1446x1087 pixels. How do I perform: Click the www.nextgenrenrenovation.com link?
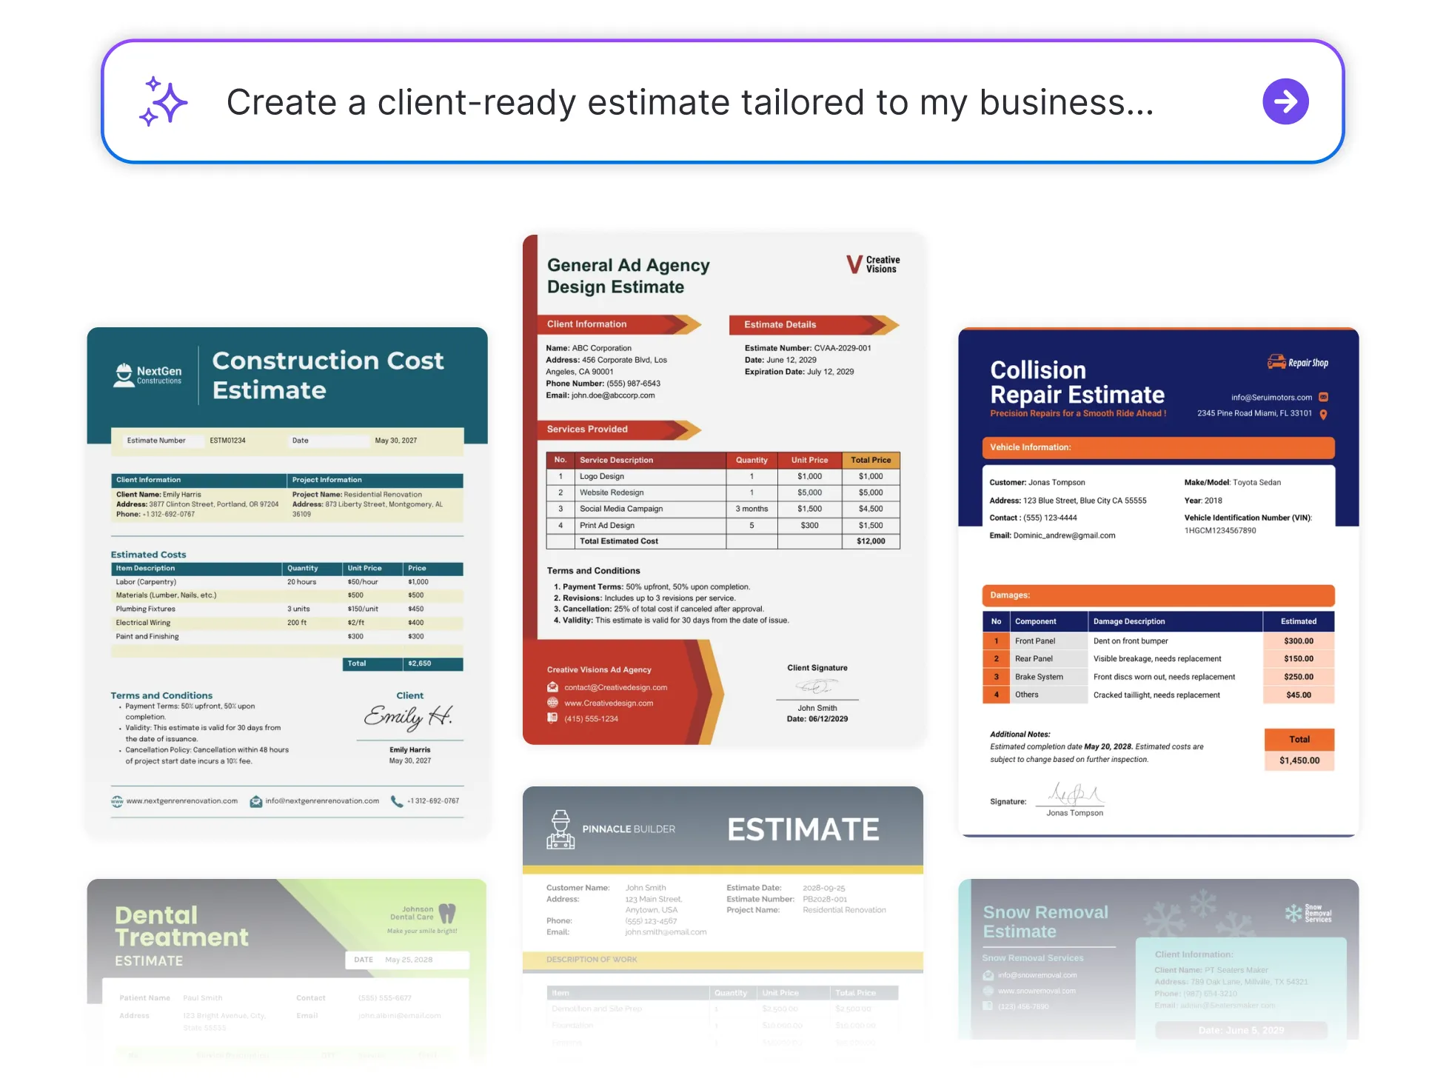tap(181, 800)
